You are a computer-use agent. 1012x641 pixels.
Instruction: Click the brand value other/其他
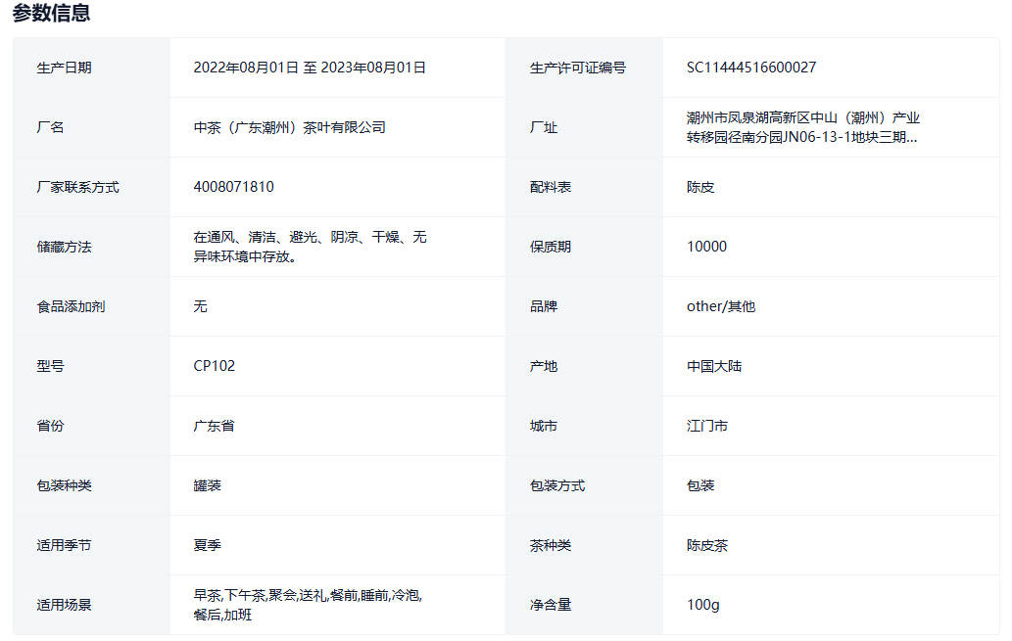coord(721,306)
